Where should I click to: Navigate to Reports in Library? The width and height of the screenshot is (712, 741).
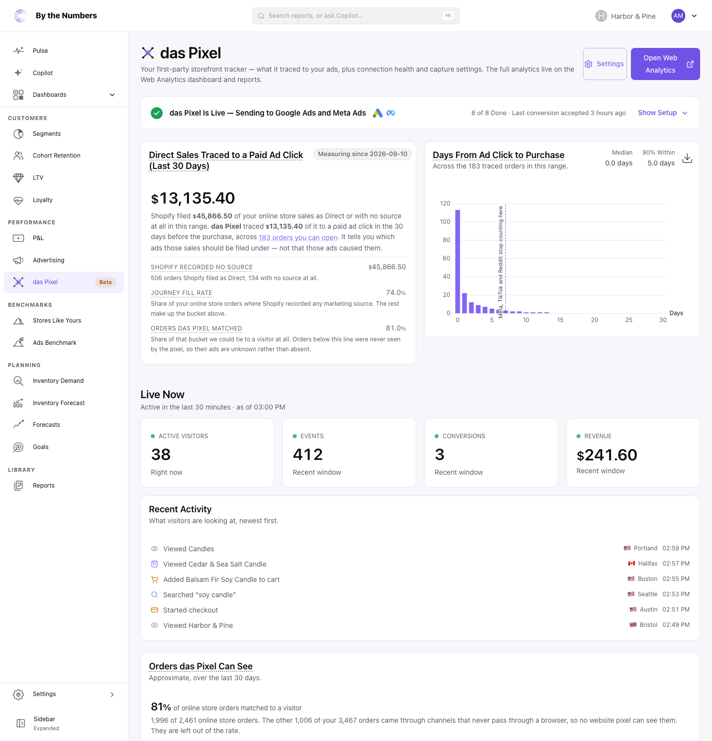64,486
